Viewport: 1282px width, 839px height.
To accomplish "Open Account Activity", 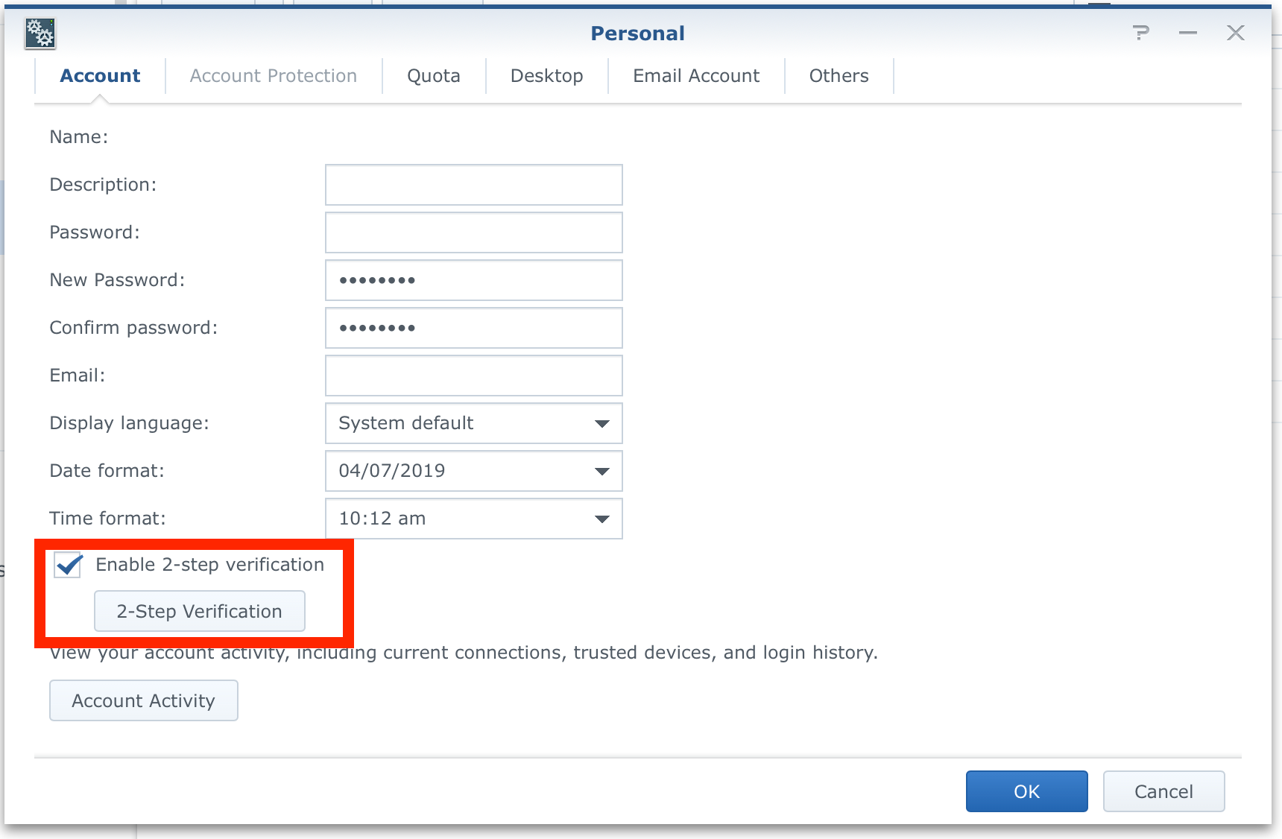I will pos(143,700).
